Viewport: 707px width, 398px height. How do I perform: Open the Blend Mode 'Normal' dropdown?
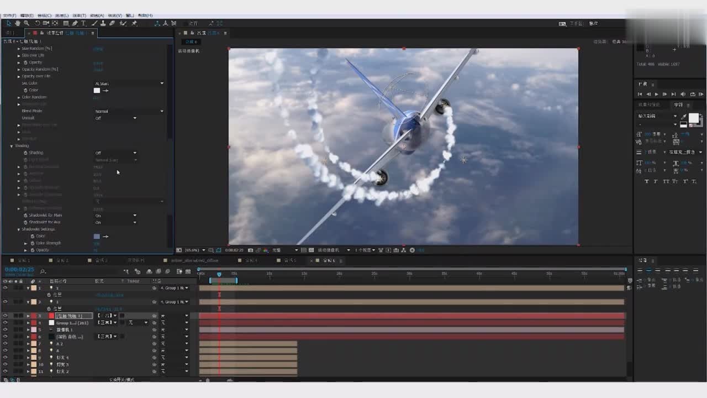point(129,111)
